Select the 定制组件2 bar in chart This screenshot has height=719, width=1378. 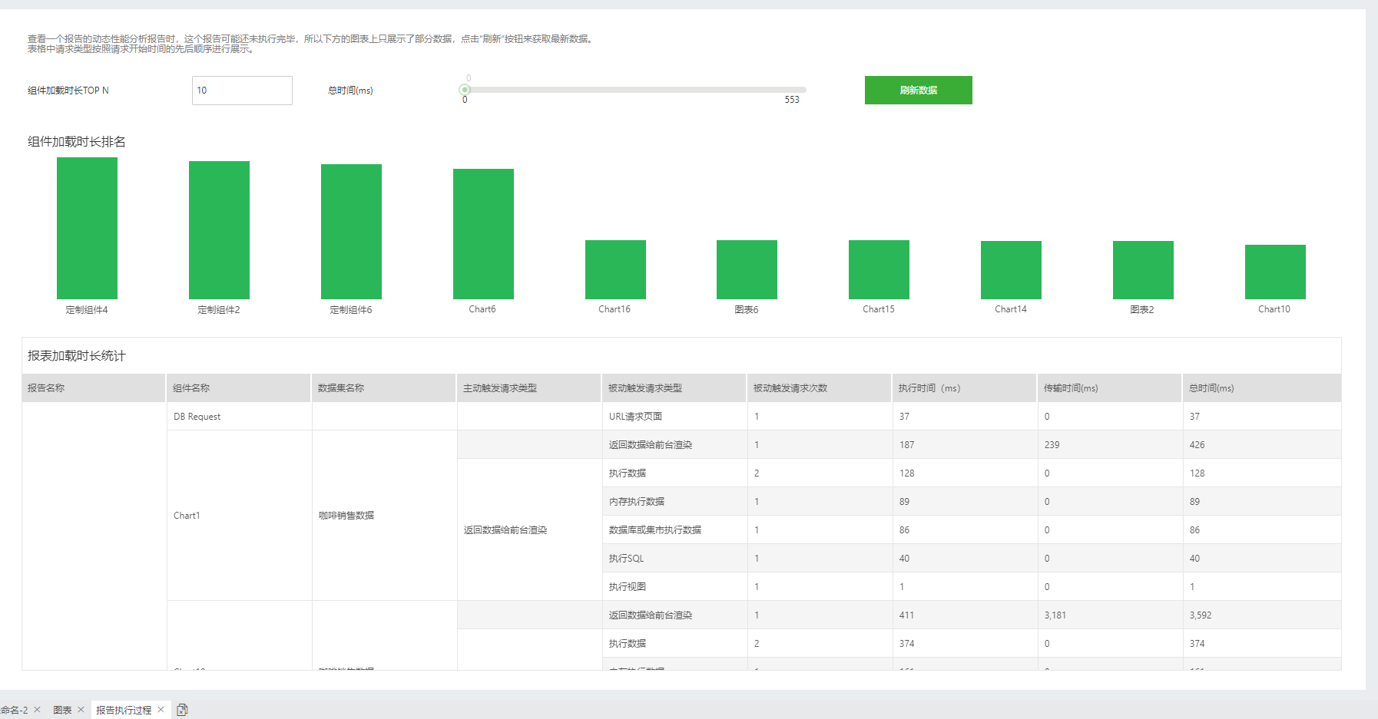click(219, 229)
